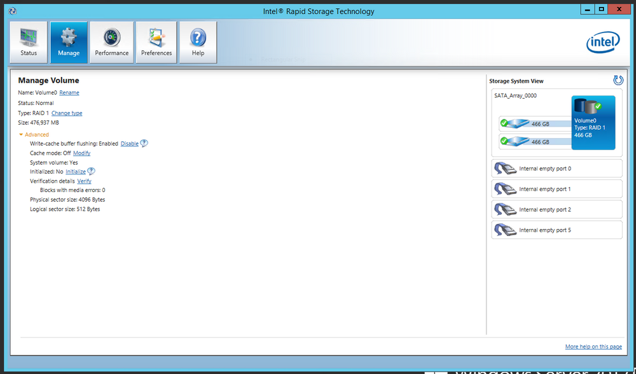The height and width of the screenshot is (374, 636).
Task: Click Change type link for RAID 1
Action: pos(67,113)
